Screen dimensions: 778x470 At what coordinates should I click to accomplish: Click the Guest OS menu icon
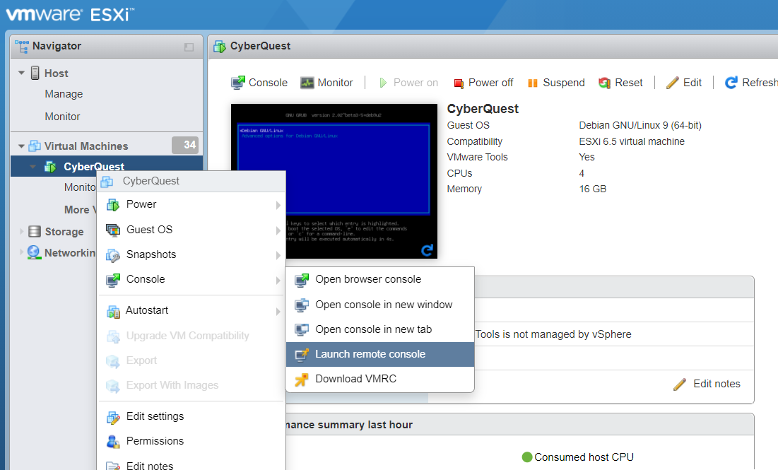pos(113,230)
